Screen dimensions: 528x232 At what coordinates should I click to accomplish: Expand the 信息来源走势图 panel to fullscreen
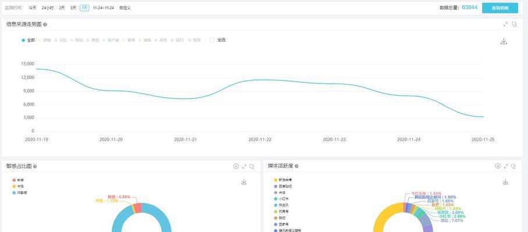click(505, 24)
